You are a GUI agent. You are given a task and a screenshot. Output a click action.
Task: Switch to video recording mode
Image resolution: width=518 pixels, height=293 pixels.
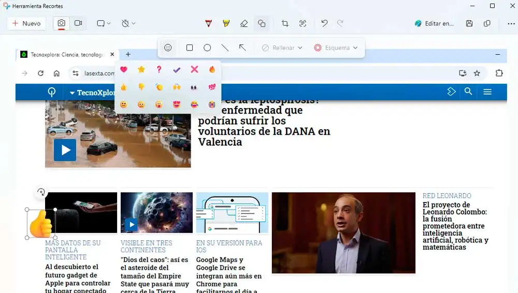[78, 23]
